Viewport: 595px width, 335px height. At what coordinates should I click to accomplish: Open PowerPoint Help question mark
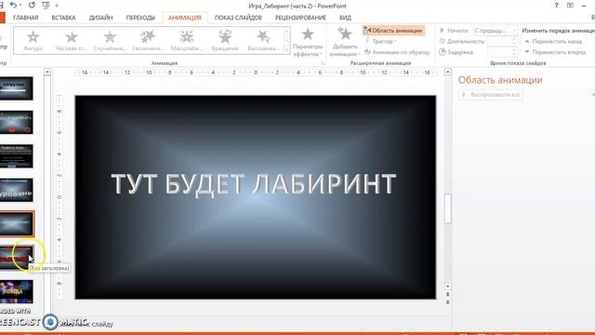tap(556, 6)
